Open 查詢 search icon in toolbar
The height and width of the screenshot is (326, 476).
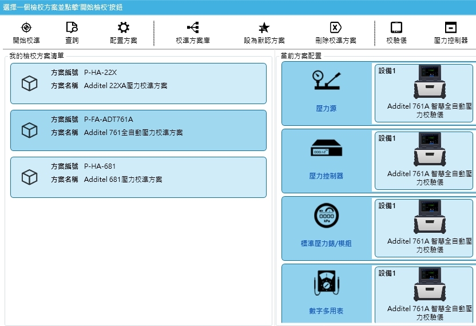click(72, 27)
